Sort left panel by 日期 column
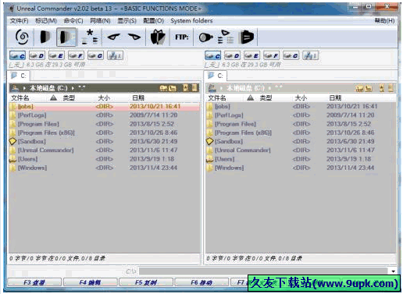This screenshot has height=294, width=403. [138, 97]
